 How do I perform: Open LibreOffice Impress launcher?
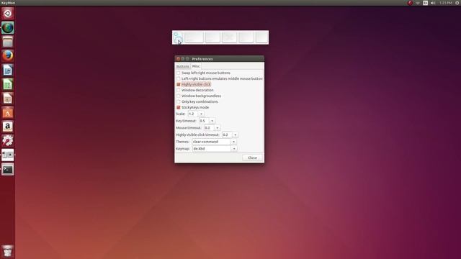8,99
